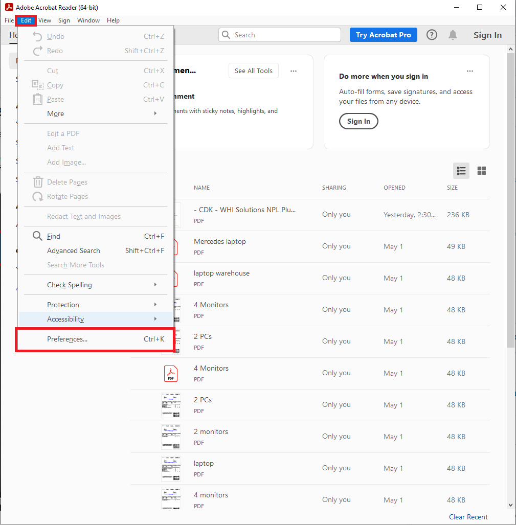Click the outlined Sign In button on the card
Image resolution: width=516 pixels, height=525 pixels.
(x=358, y=121)
